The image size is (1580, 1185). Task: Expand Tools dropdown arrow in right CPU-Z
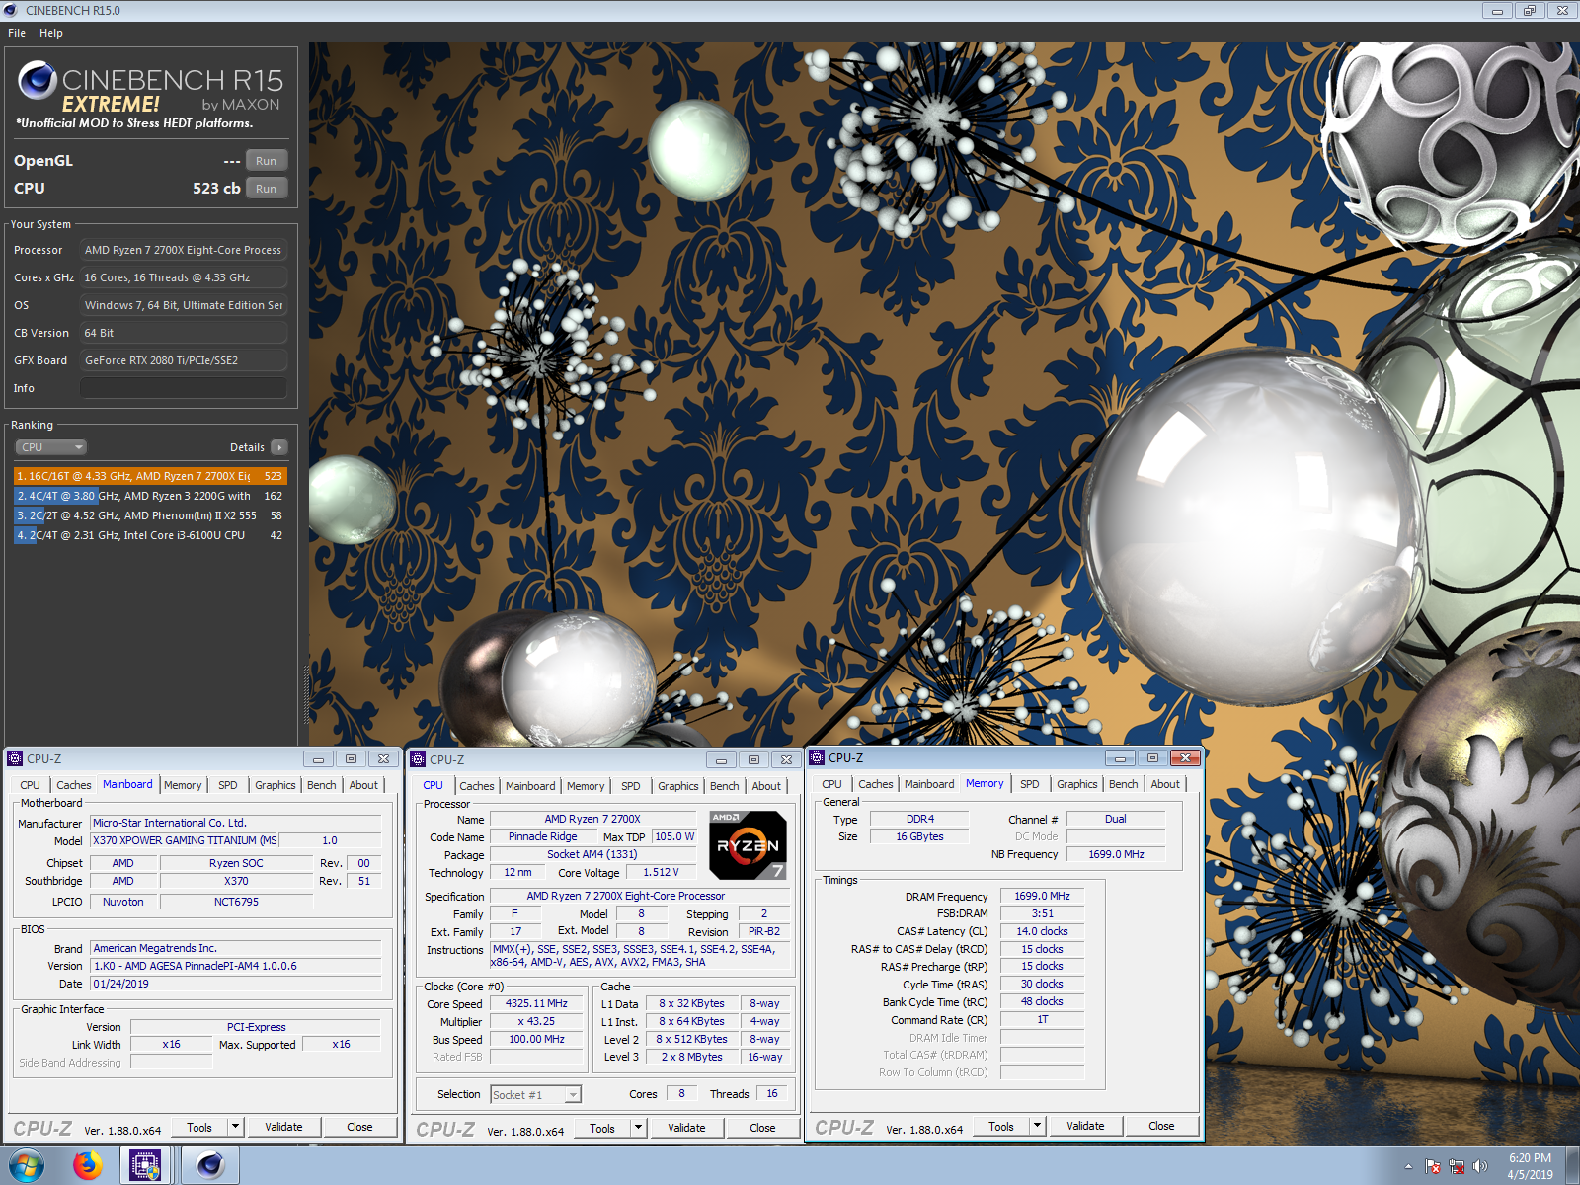(1037, 1126)
